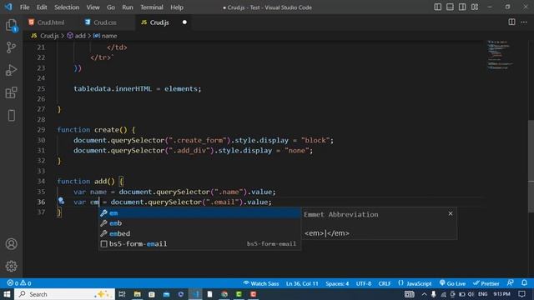Open the Run menu
The image size is (534, 300).
[x=128, y=7]
